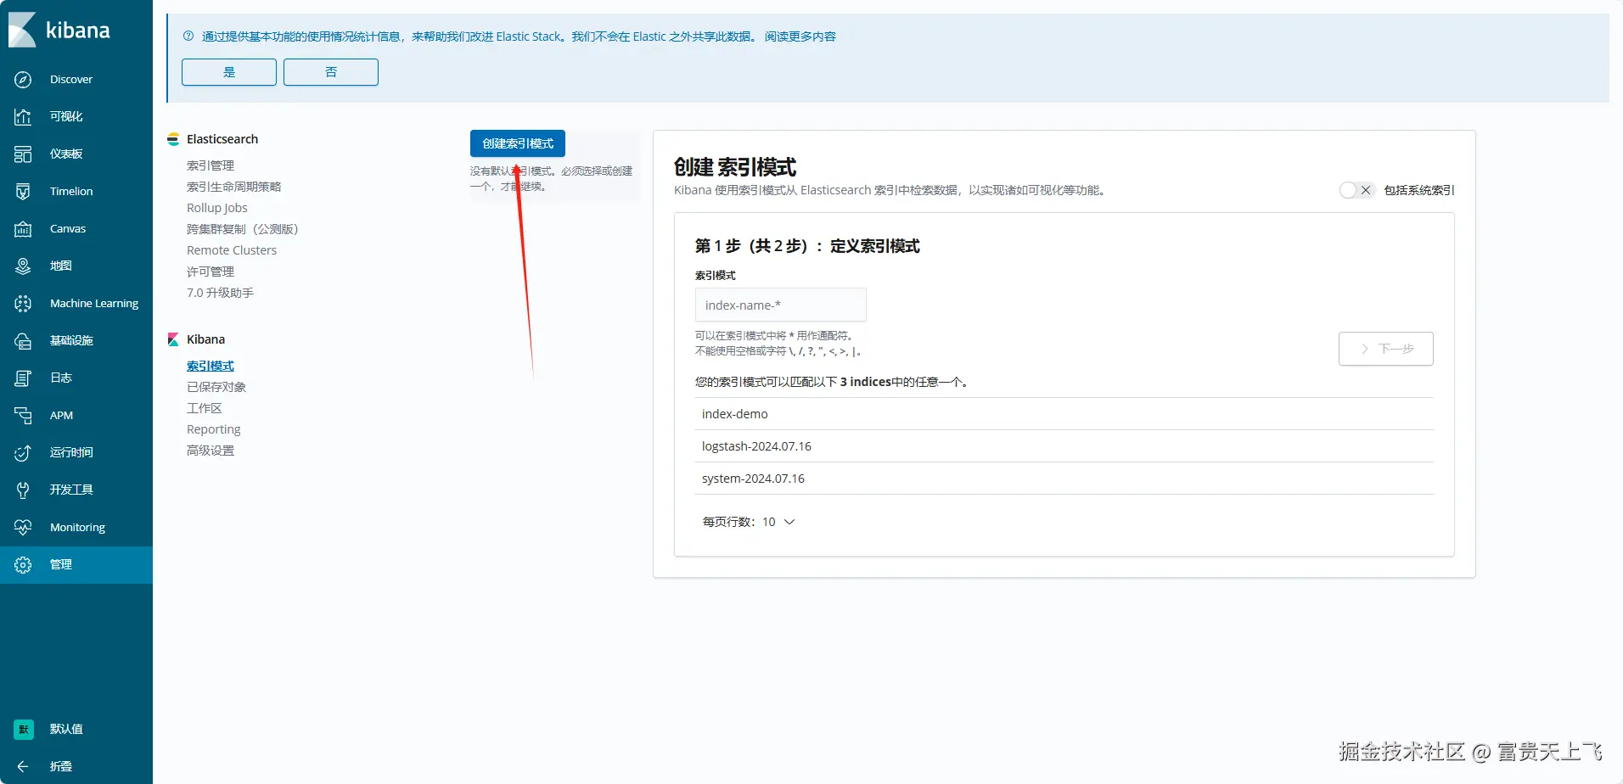This screenshot has height=784, width=1623.
Task: Click the 下一步 next step button
Action: coord(1386,349)
